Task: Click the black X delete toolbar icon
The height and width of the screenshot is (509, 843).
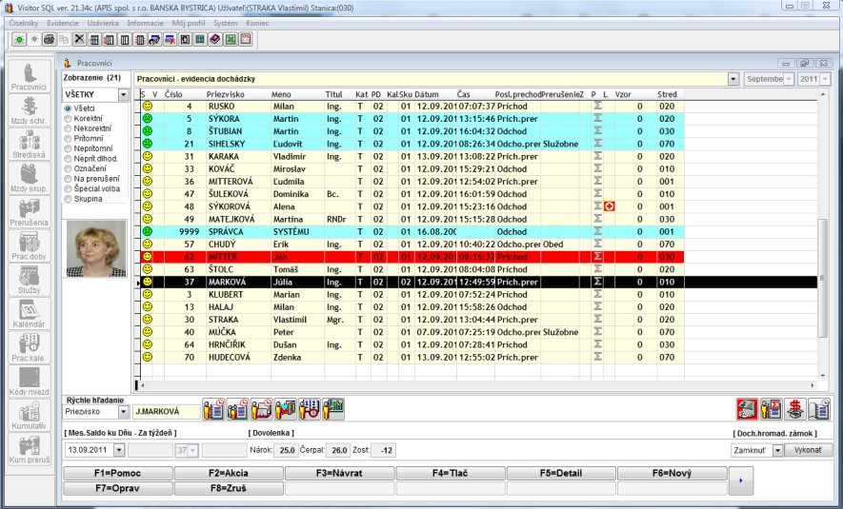Action: [x=79, y=39]
